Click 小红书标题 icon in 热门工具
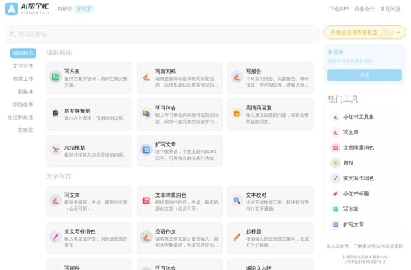Image resolution: width=411 pixels, height=270 pixels. coord(335,194)
